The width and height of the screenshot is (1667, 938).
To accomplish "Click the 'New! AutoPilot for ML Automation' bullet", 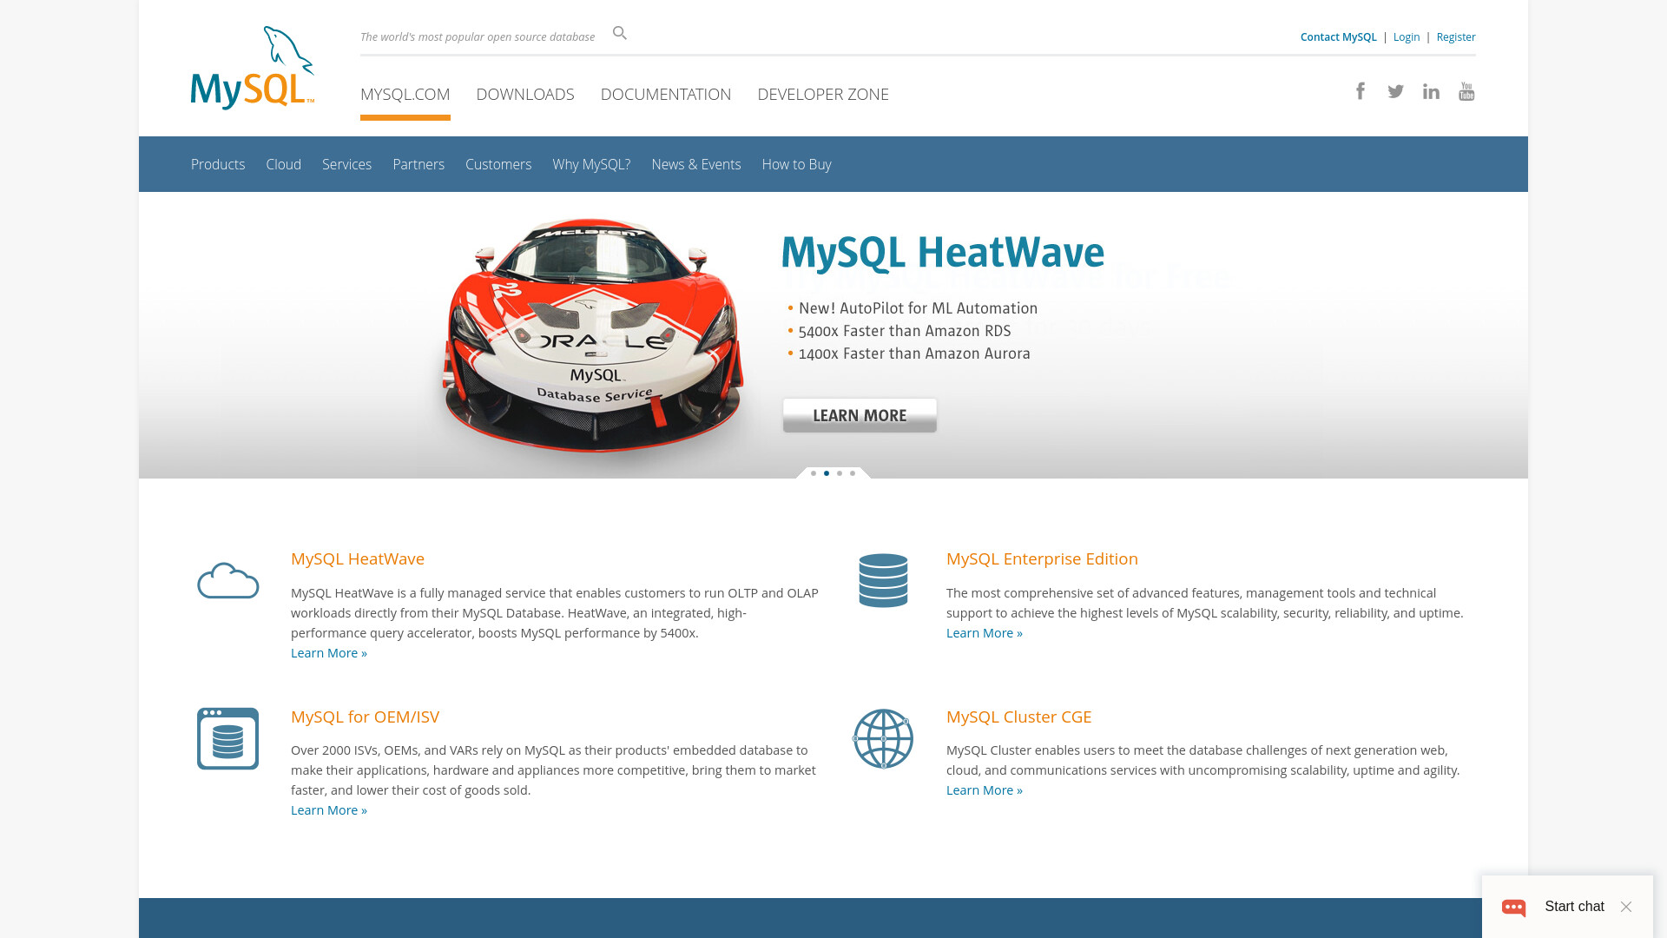I will (x=918, y=308).
